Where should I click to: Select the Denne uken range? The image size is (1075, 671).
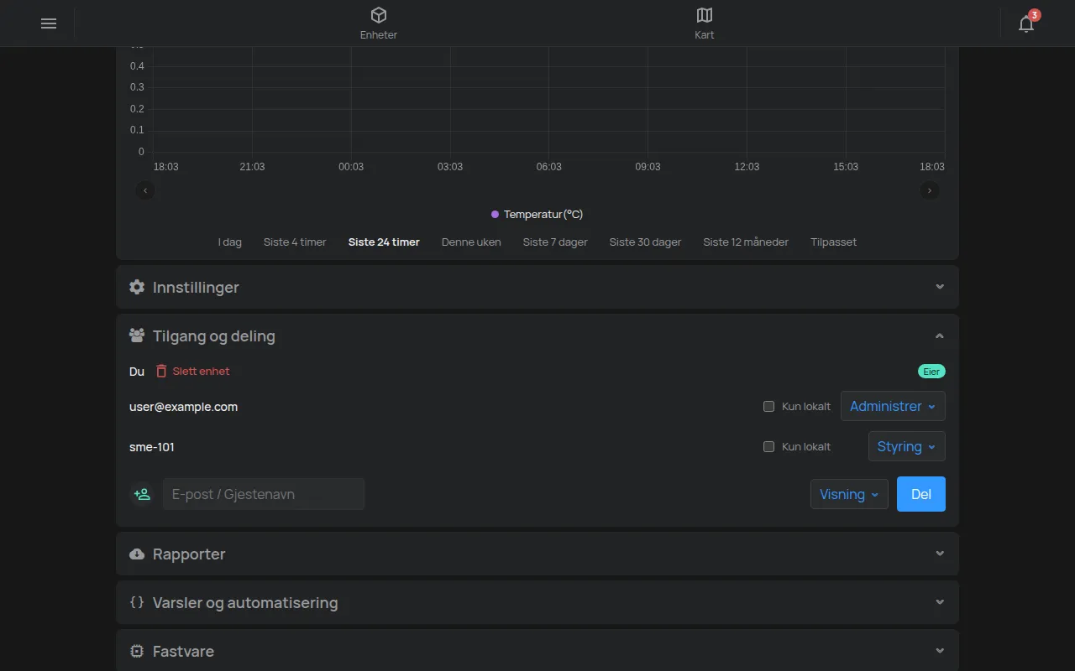pos(471,242)
